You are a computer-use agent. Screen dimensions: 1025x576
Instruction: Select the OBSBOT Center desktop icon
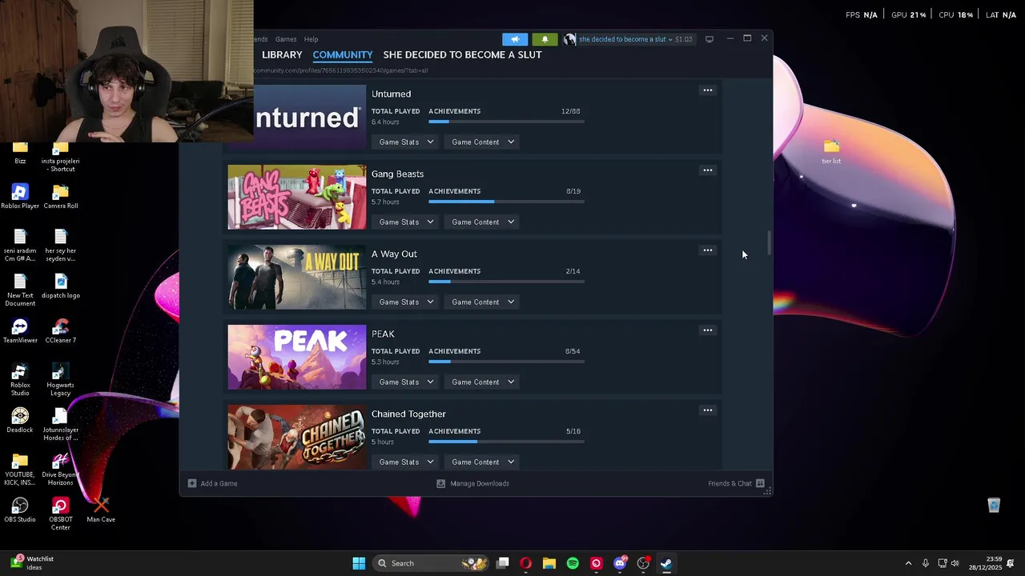pos(61,514)
